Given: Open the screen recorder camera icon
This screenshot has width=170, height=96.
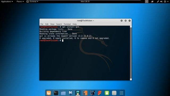Looking at the screenshot, I should click(152, 2).
